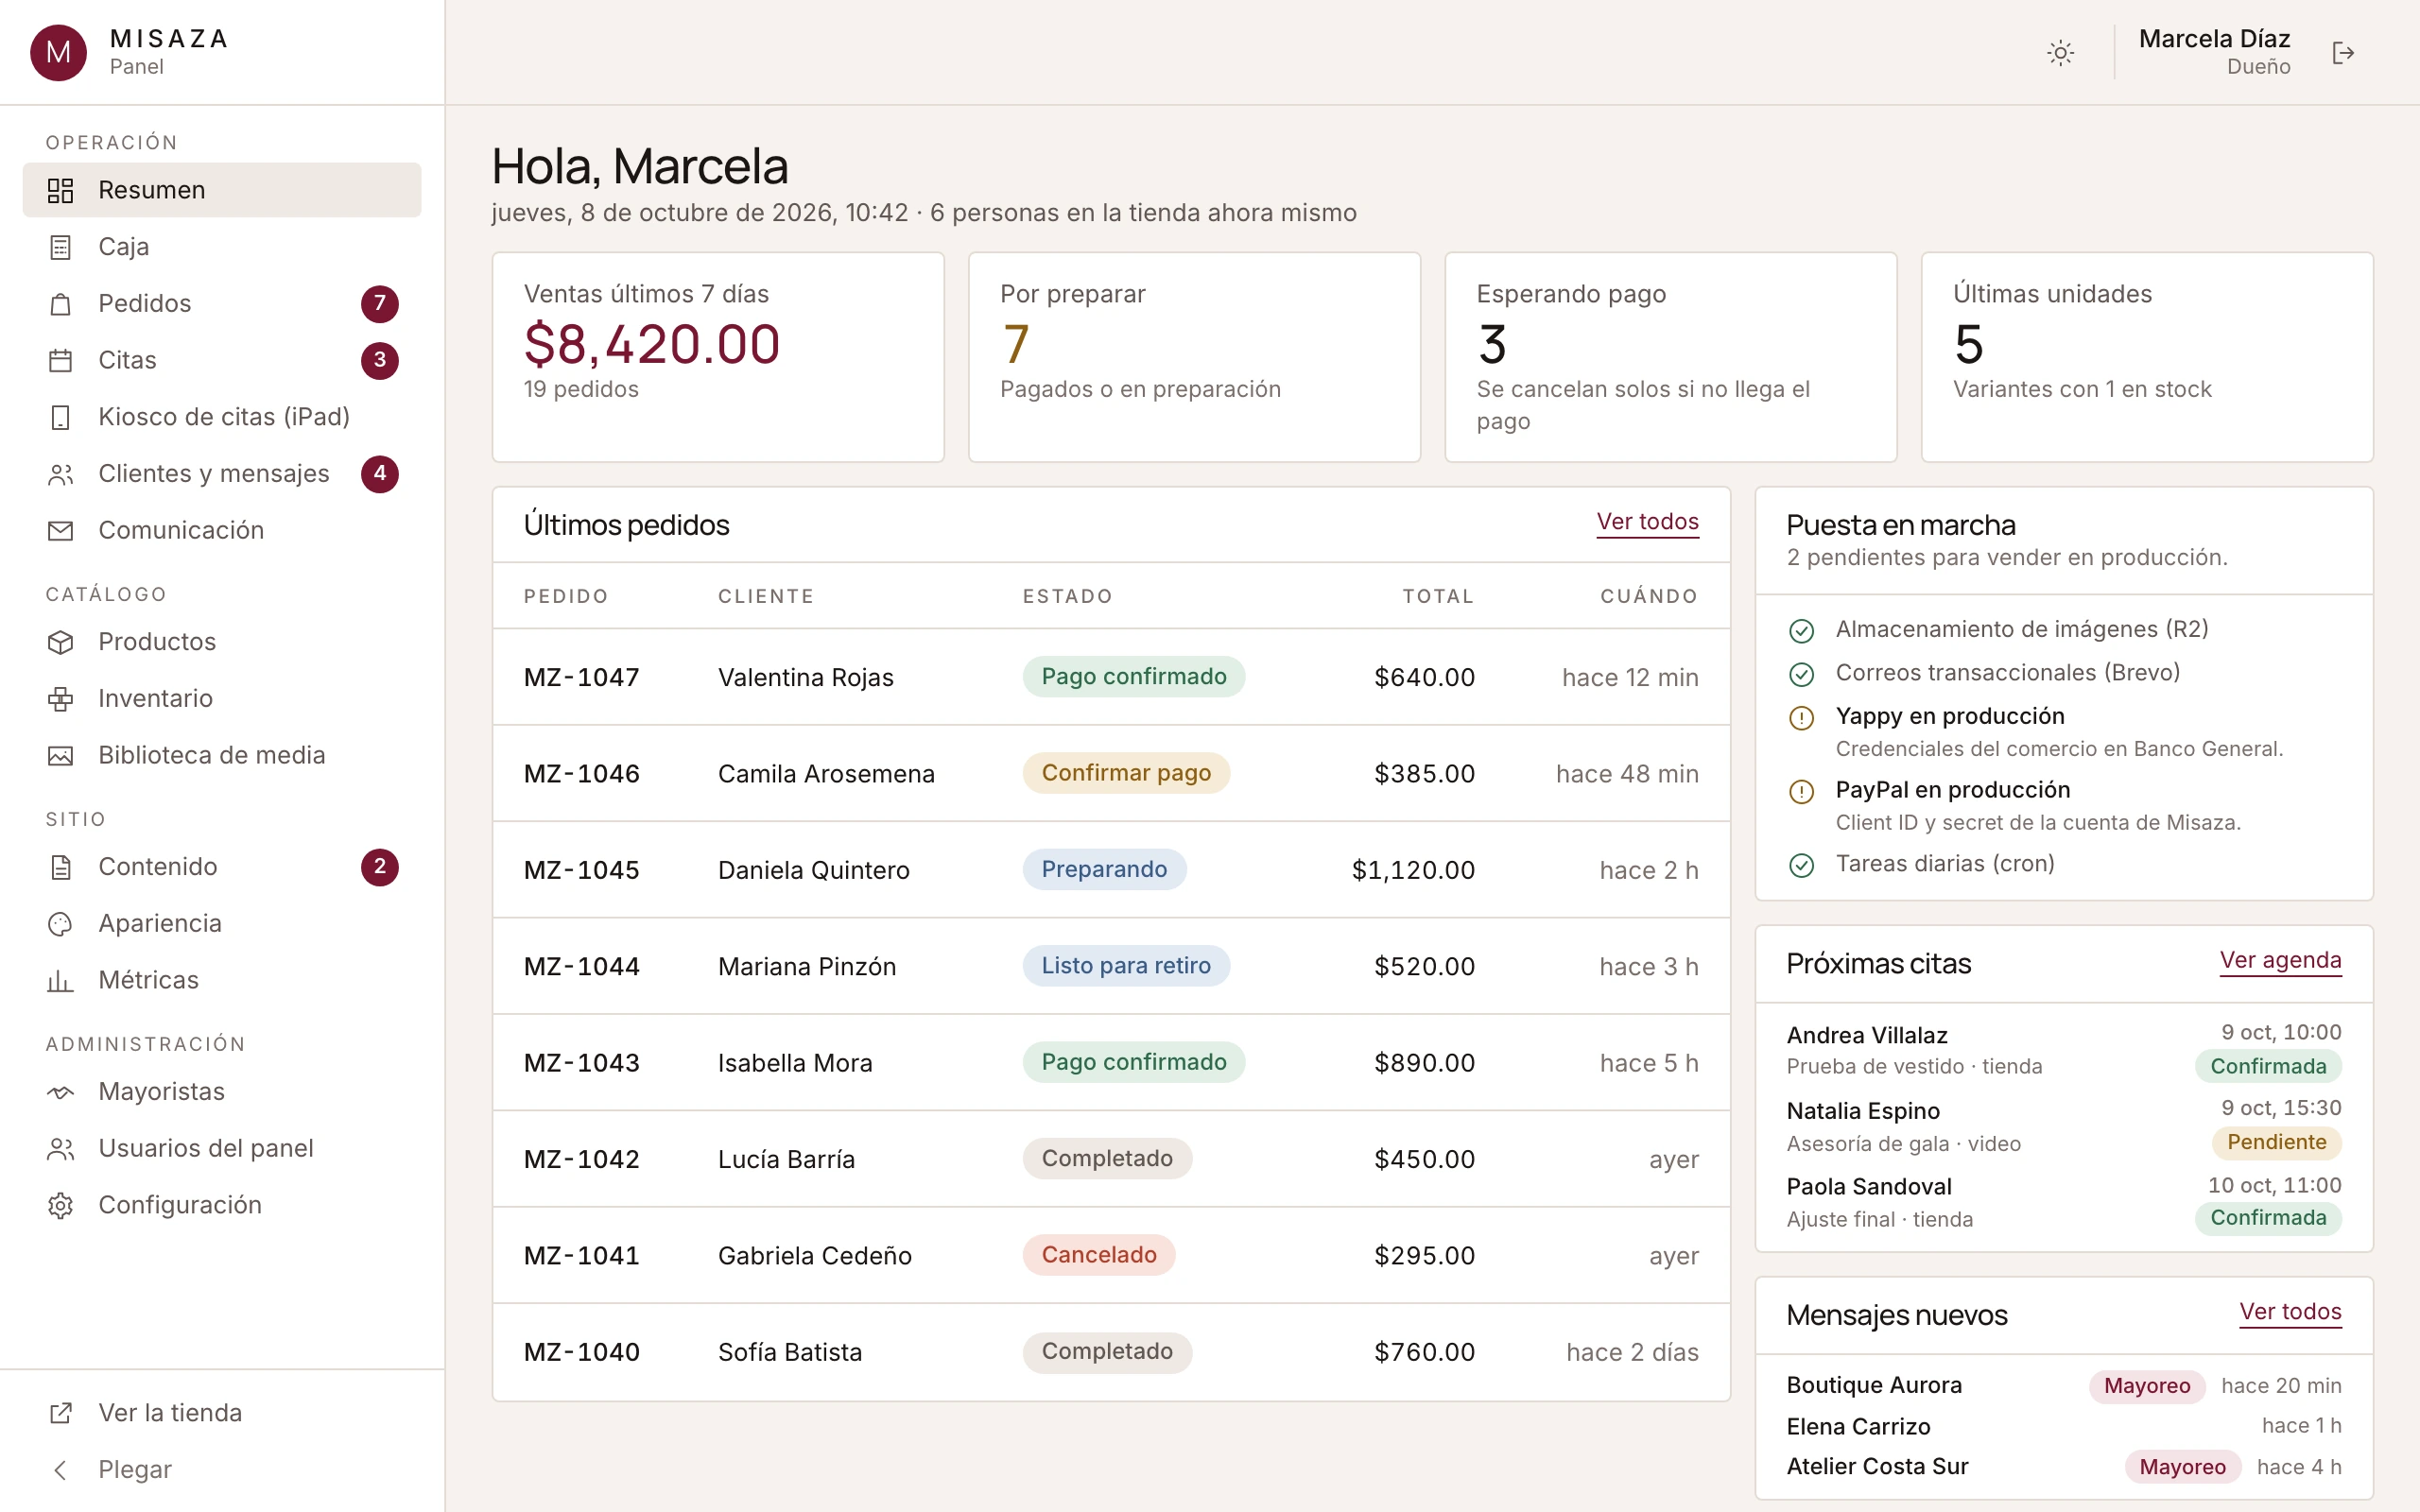Open the Resumen dashboard icon in sidebar
The image size is (2420, 1512).
(61, 190)
